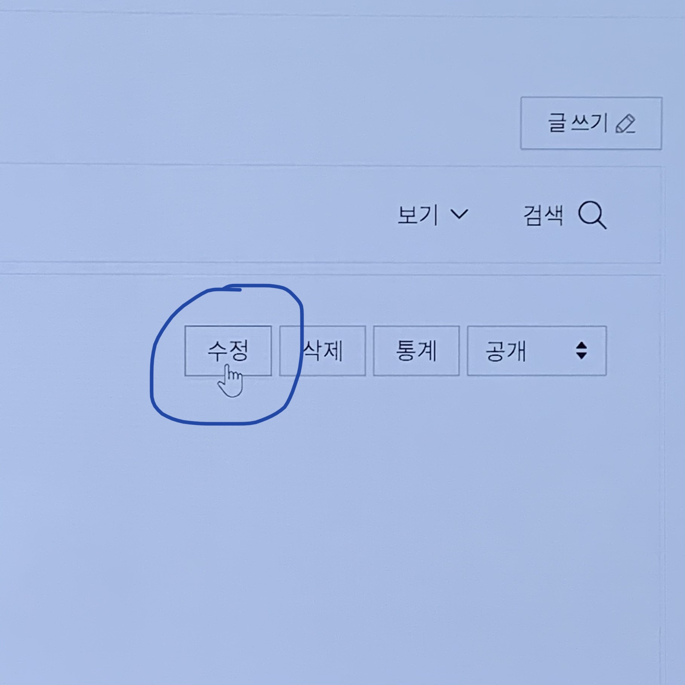
Task: Click the 수정 edit button
Action: click(228, 351)
